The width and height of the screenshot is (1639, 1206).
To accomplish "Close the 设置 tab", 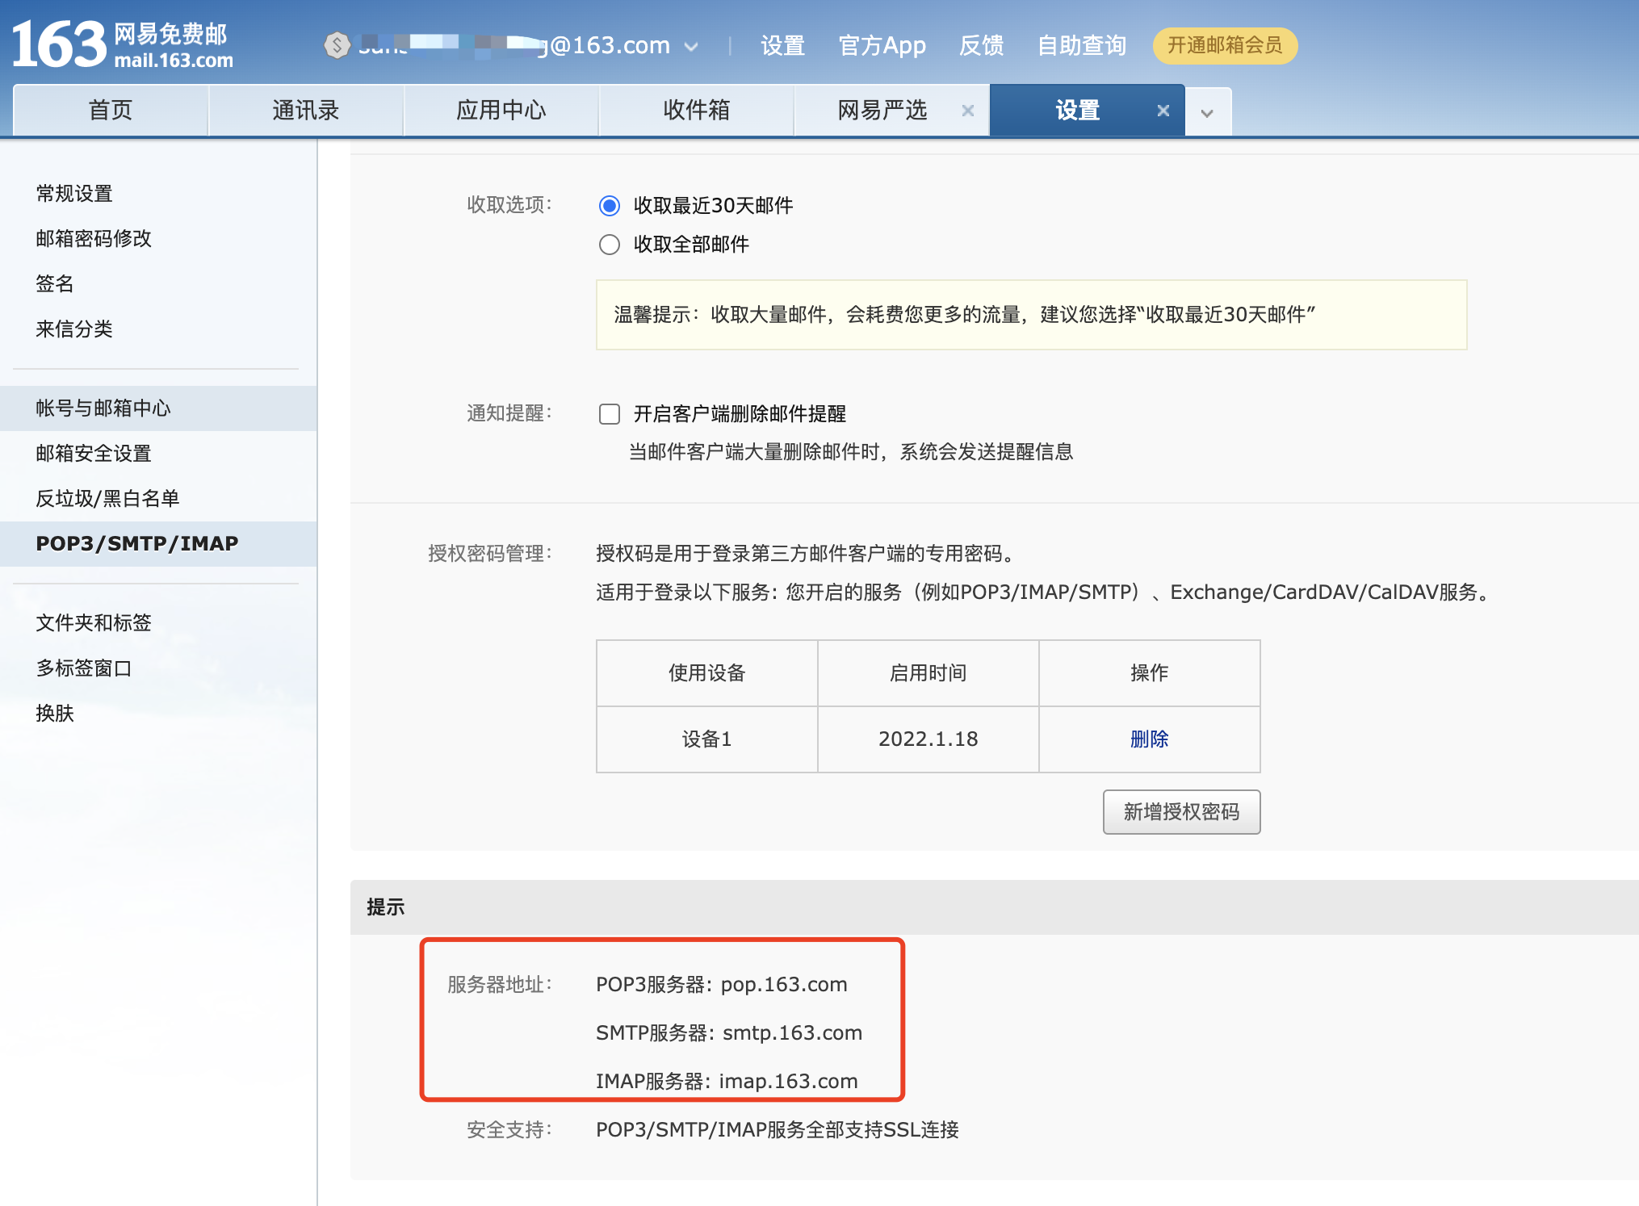I will [x=1163, y=111].
